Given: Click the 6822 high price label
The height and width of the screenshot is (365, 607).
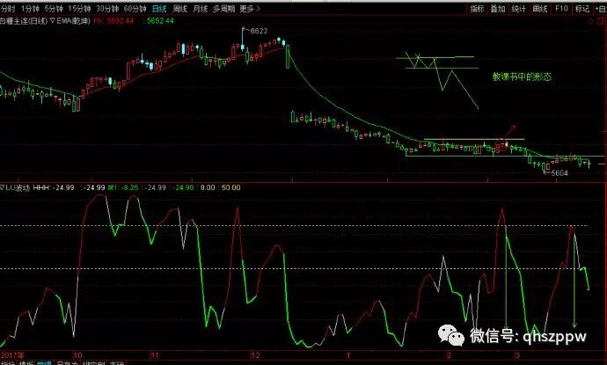Looking at the screenshot, I should pyautogui.click(x=259, y=31).
